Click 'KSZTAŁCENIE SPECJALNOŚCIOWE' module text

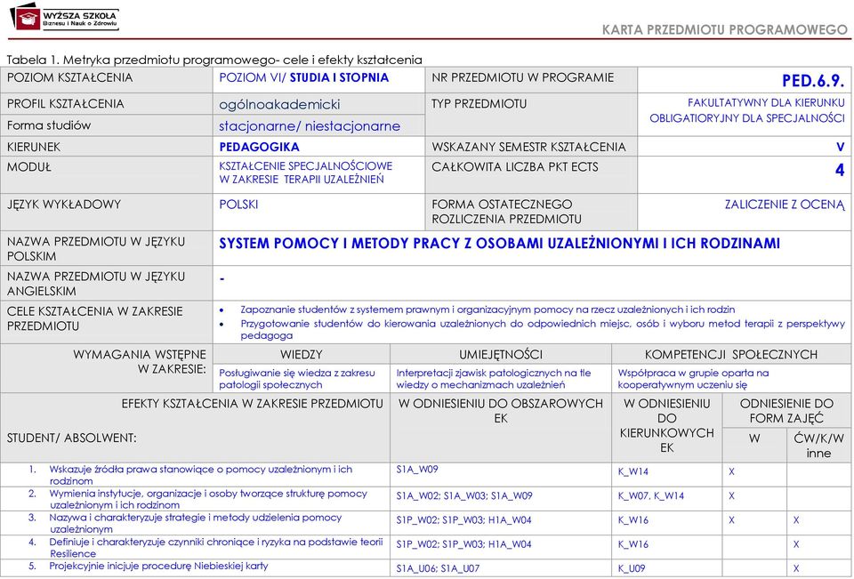(x=305, y=165)
